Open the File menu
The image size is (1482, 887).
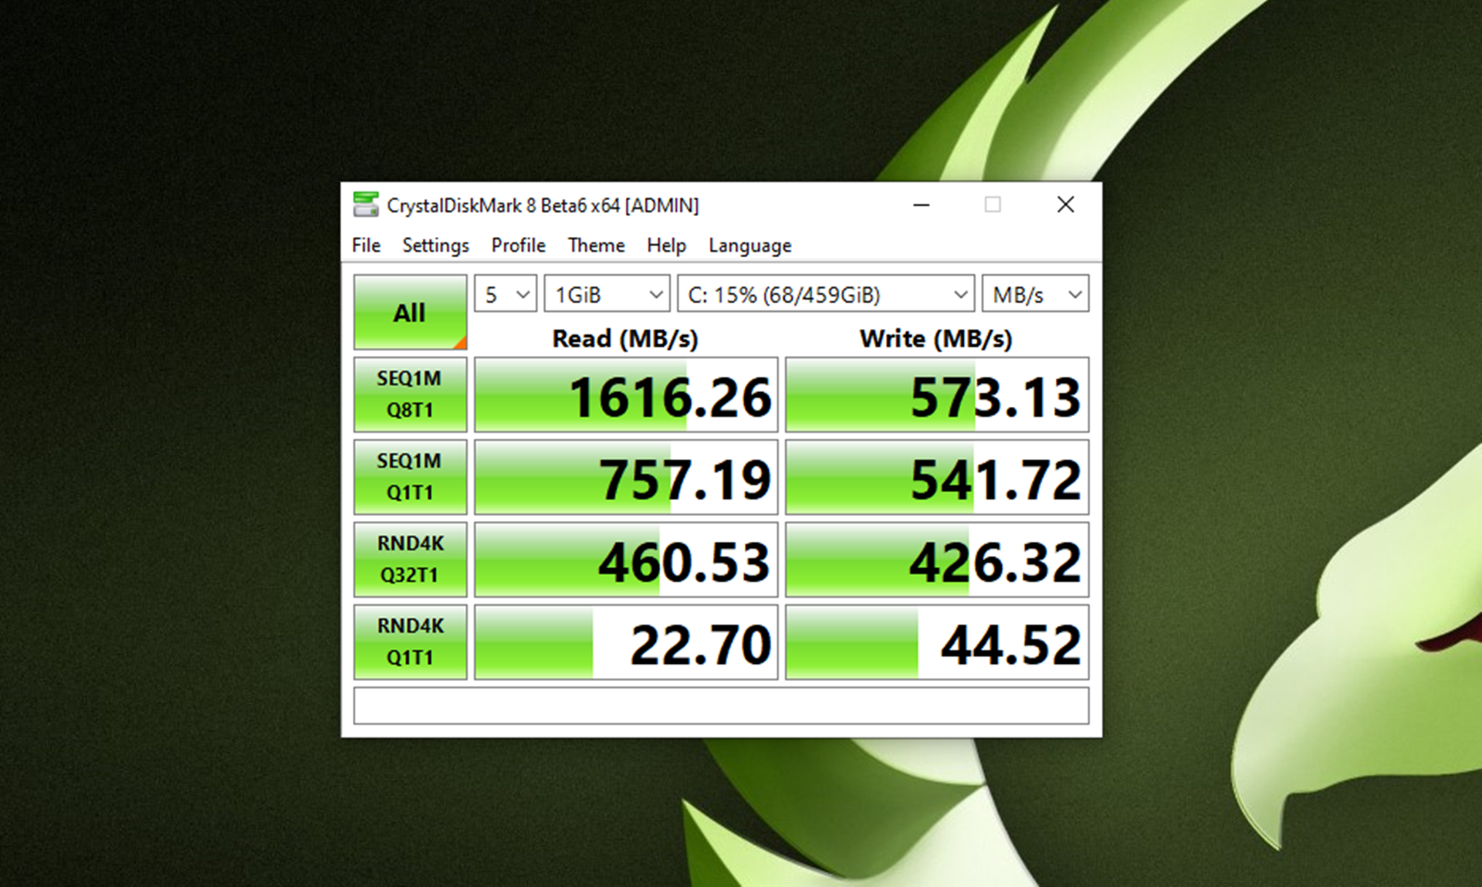366,245
